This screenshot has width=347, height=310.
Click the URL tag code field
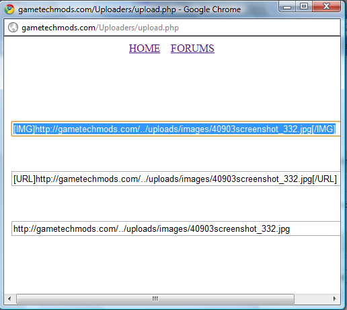point(176,179)
